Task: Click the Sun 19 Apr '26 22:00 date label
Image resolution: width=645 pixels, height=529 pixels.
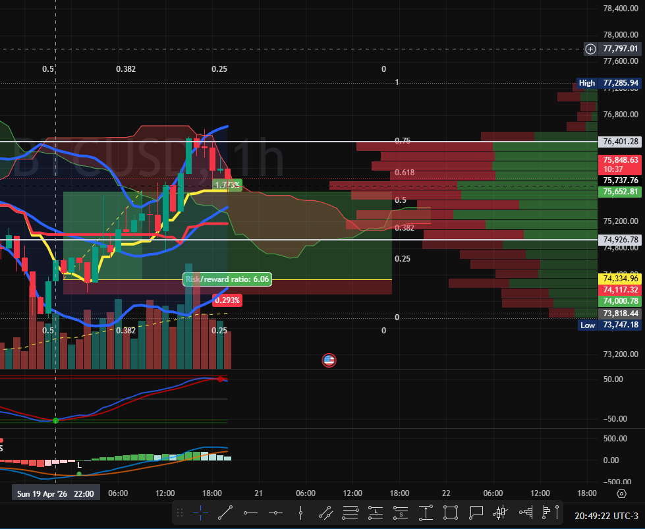Action: coord(55,493)
